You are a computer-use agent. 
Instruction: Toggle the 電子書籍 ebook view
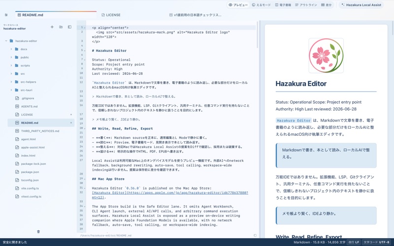coord(283,5)
